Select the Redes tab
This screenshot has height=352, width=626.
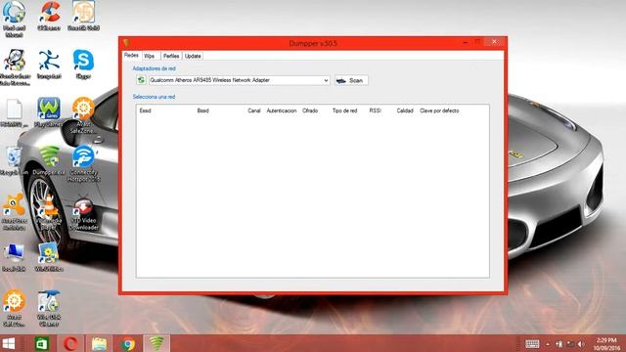click(x=131, y=56)
